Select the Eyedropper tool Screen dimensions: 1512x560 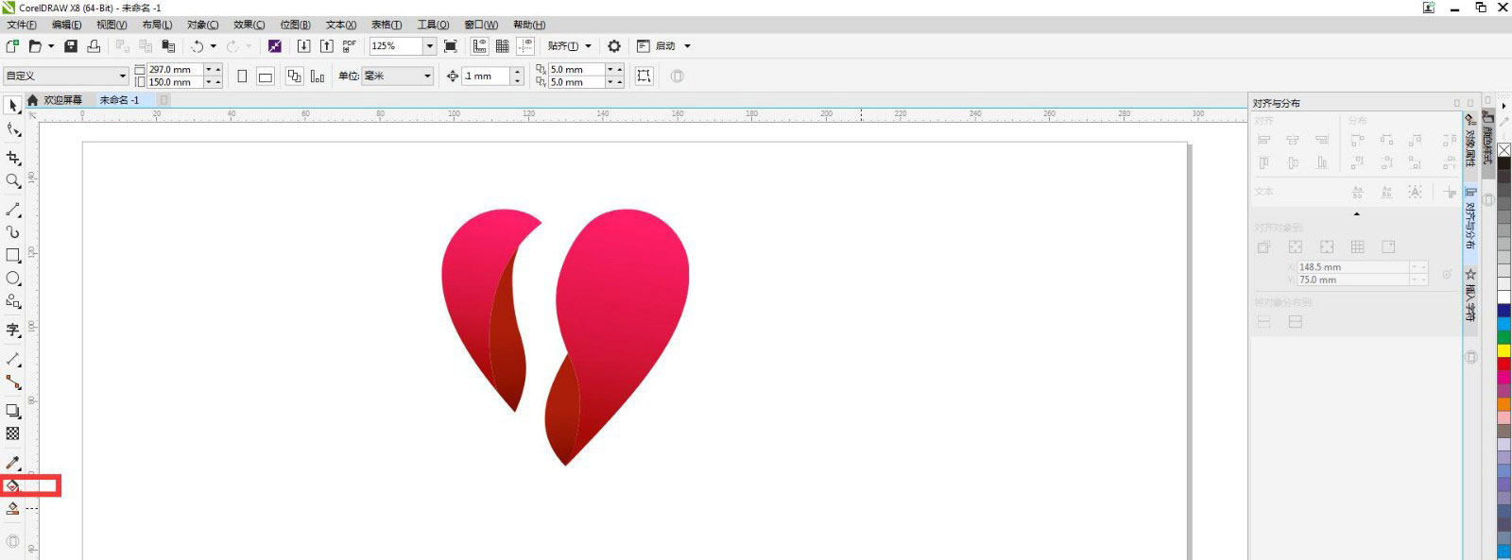13,463
